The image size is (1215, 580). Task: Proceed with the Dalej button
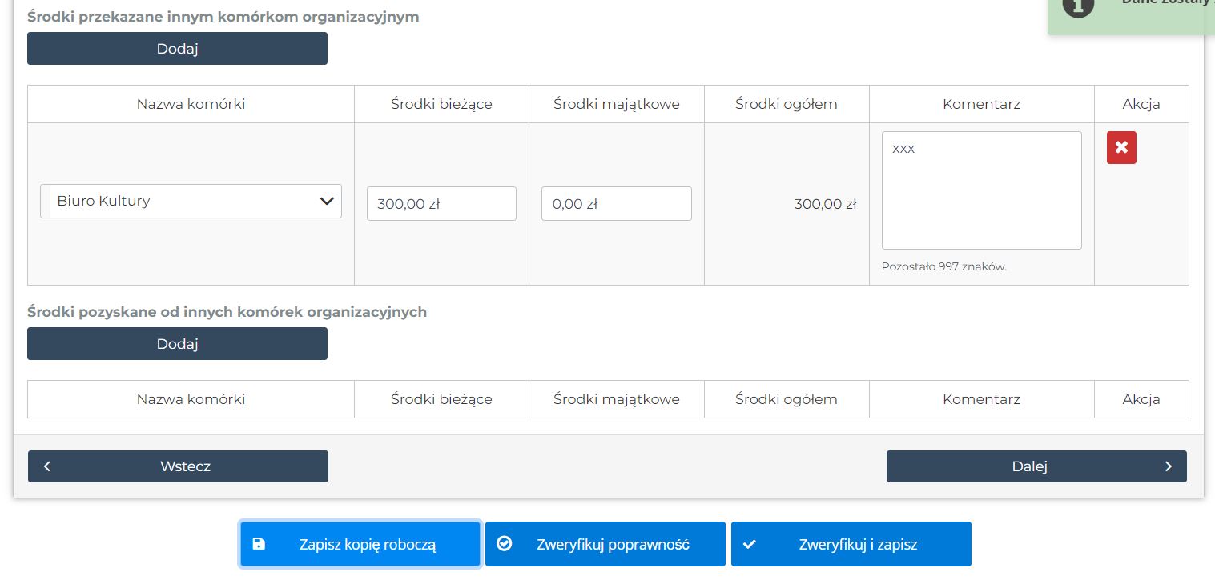1036,466
